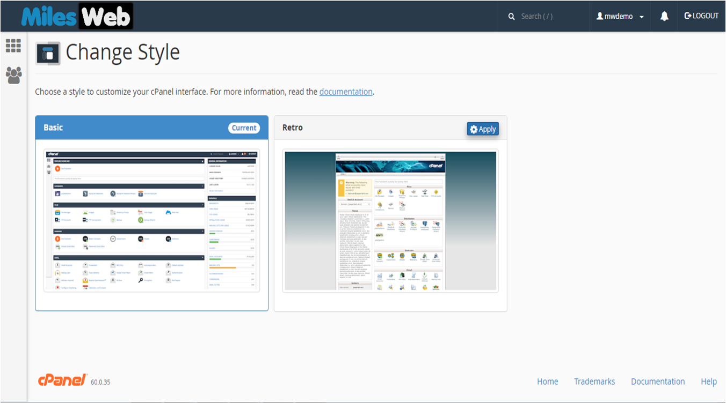Open the User Manager people icon
Image resolution: width=726 pixels, height=403 pixels.
tap(13, 76)
